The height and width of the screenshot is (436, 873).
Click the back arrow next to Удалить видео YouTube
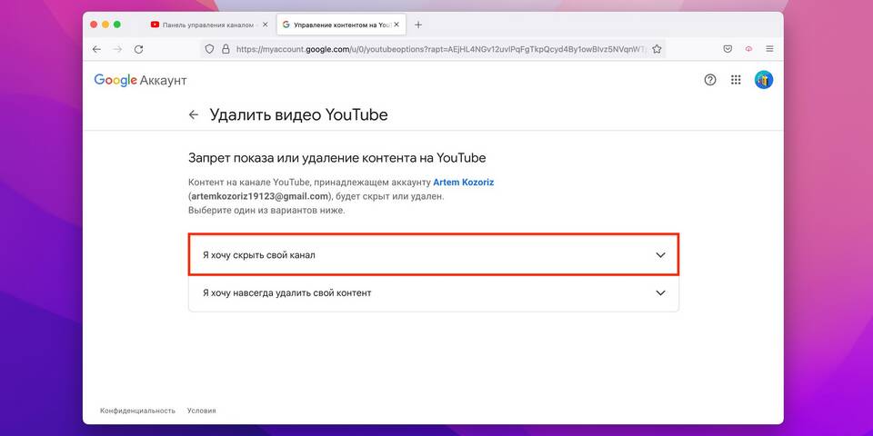click(193, 115)
